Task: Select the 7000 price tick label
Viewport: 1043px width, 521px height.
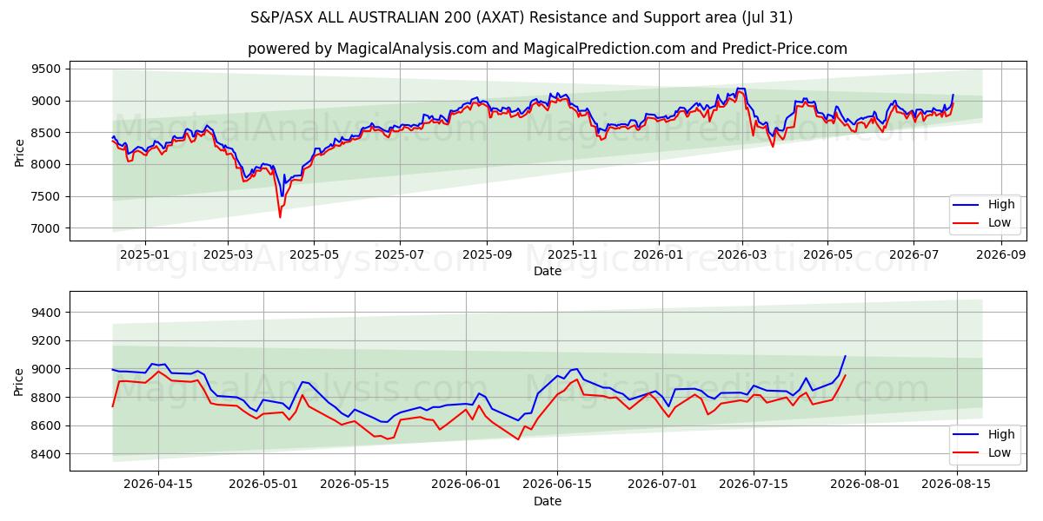Action: (47, 228)
